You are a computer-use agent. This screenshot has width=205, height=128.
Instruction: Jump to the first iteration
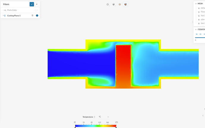(197, 34)
